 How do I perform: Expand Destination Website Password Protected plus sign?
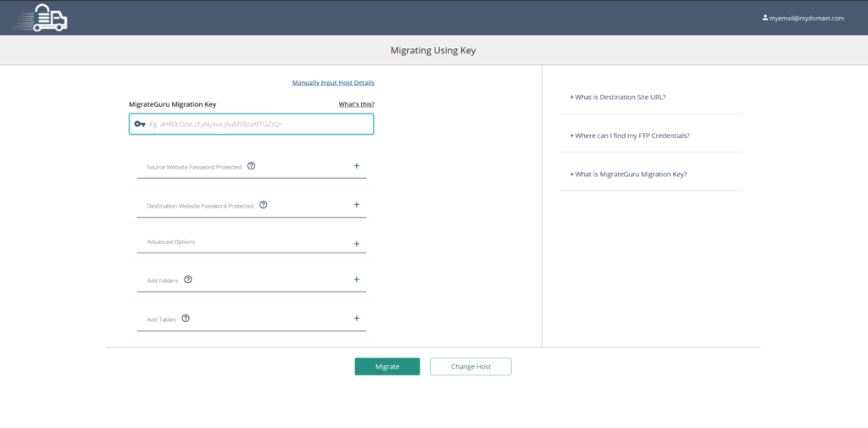pyautogui.click(x=357, y=205)
